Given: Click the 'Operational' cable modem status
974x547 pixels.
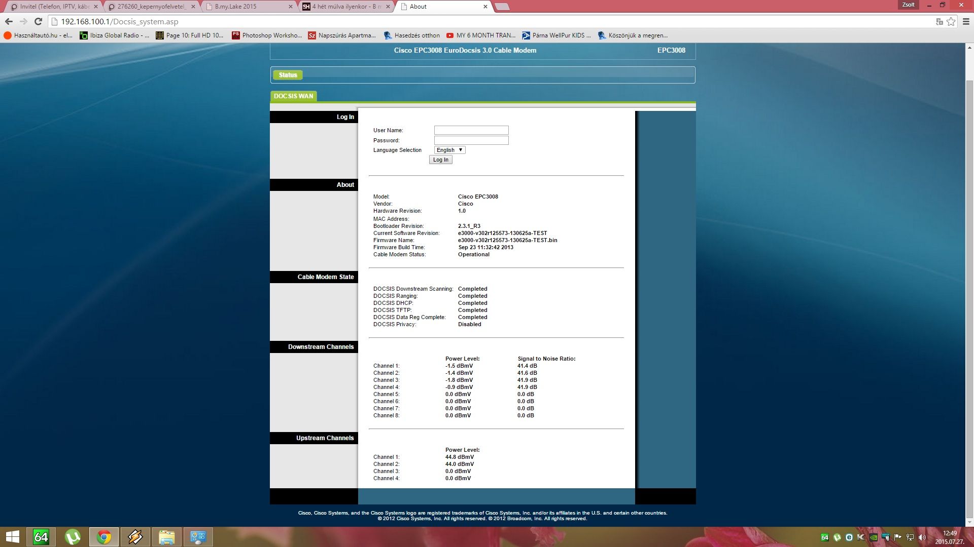Looking at the screenshot, I should [474, 255].
